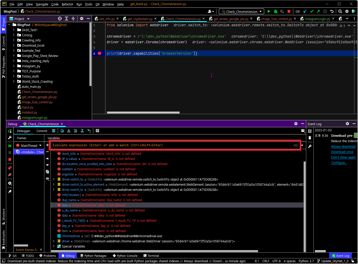Screen dimensions: 358x264
Task: Open the Refactor menu
Action: pos(68,4)
